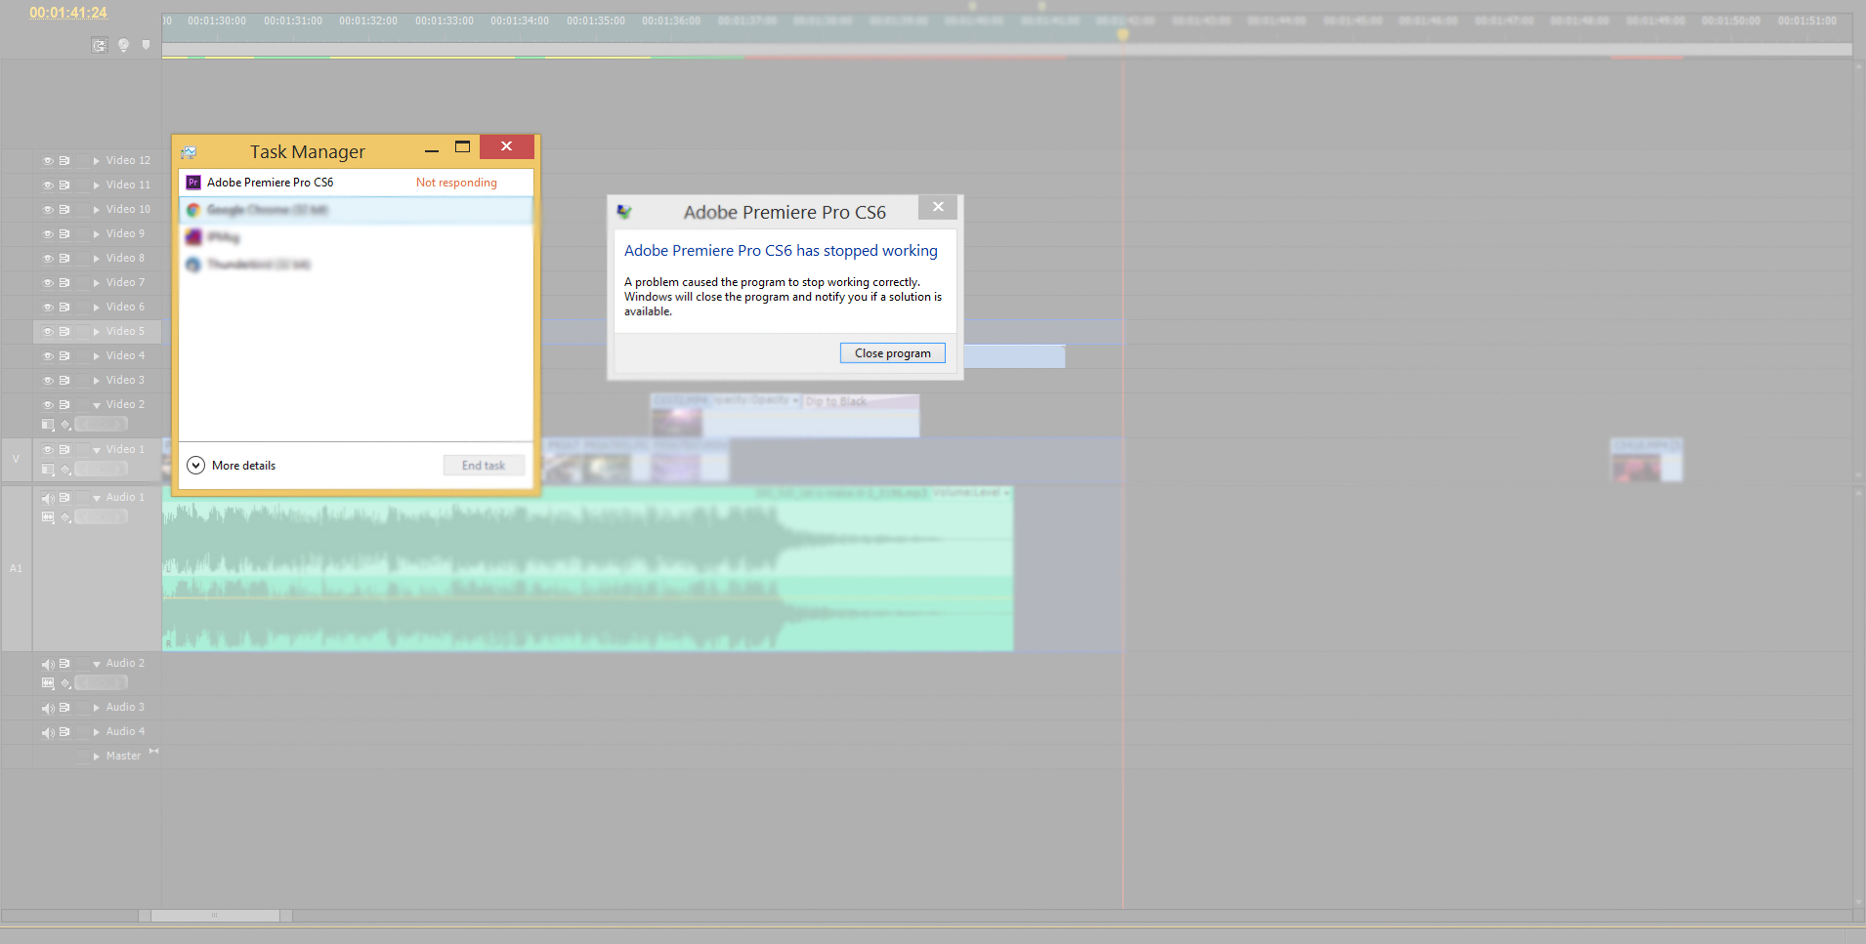Hide Video 9 track output eye
The width and height of the screenshot is (1866, 944).
tap(48, 233)
